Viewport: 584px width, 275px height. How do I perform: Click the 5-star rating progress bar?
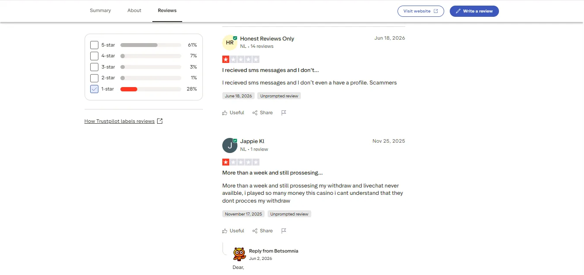[x=151, y=45]
